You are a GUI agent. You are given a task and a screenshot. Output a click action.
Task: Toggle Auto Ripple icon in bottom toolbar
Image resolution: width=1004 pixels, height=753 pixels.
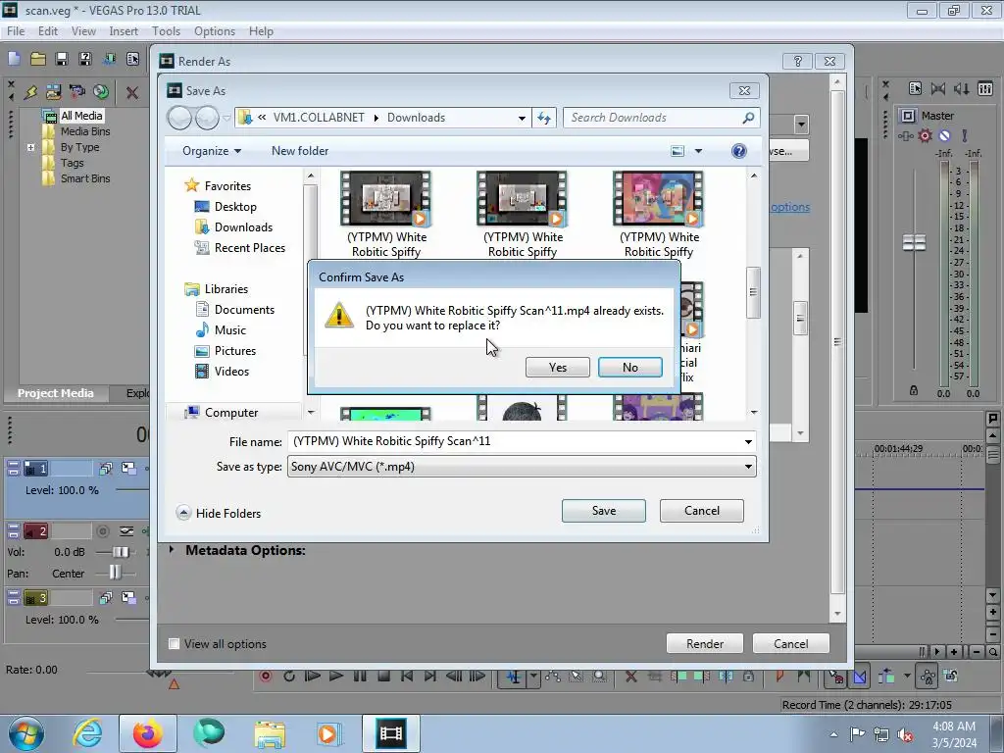tap(886, 677)
